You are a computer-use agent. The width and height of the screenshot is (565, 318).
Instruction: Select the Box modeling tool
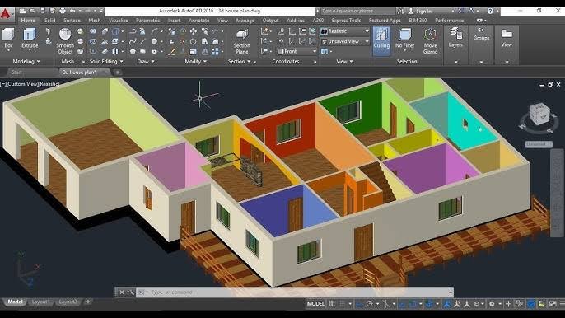click(x=8, y=39)
